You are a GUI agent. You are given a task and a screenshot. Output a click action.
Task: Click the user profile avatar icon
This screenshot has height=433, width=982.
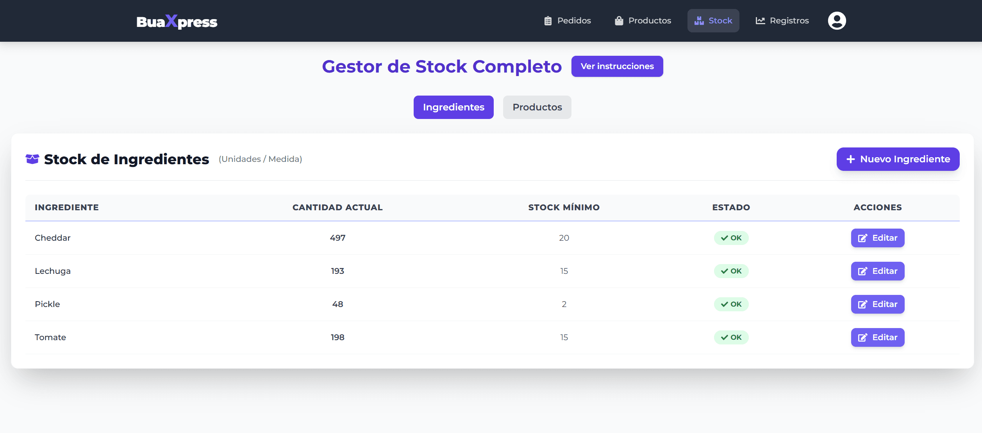click(x=837, y=20)
